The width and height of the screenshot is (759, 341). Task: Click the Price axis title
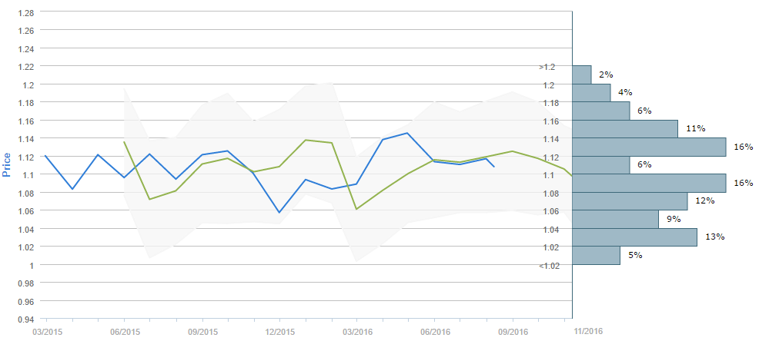(x=8, y=164)
